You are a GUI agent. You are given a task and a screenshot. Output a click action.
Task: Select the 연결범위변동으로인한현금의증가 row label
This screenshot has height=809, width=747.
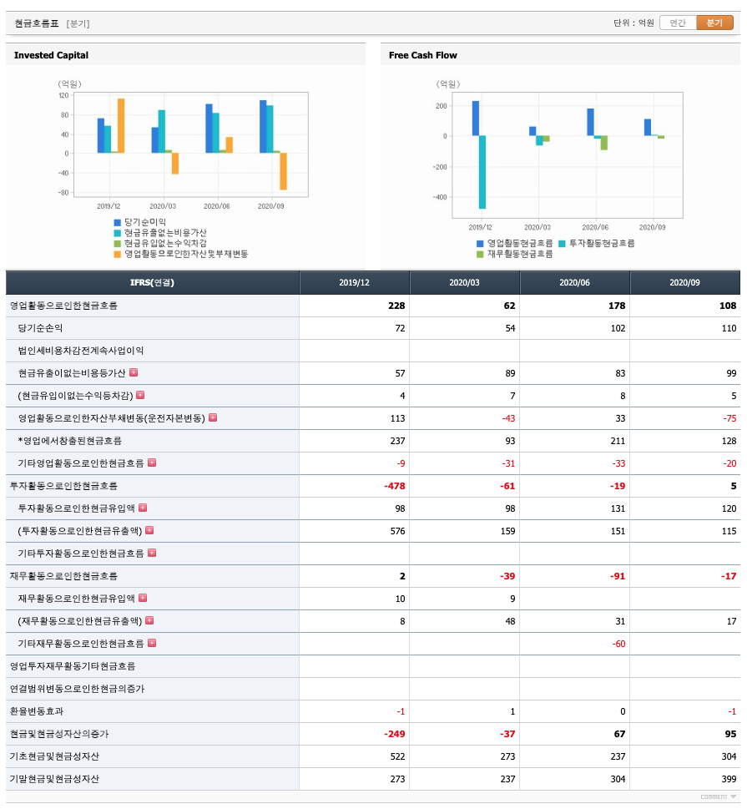(77, 689)
